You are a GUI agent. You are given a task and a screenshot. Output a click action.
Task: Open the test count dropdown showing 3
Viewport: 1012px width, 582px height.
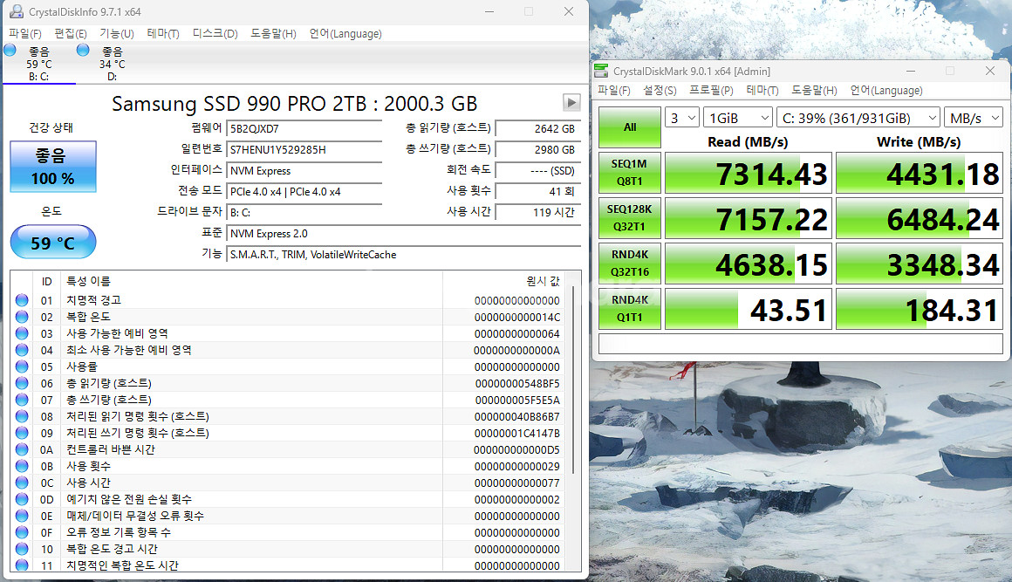[682, 117]
